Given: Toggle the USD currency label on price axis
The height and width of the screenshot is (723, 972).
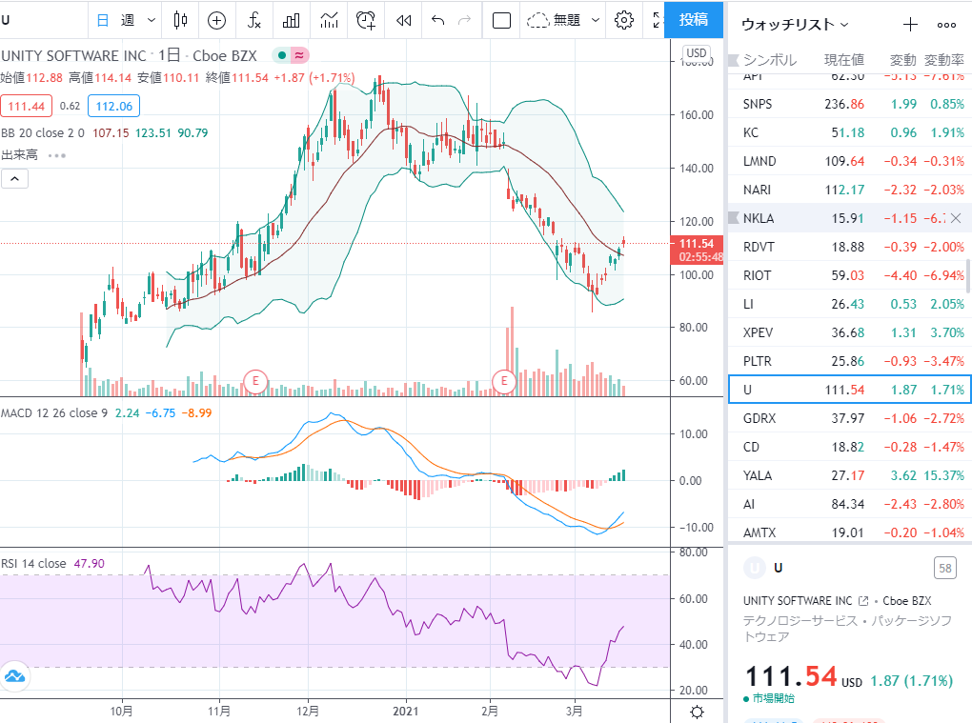Looking at the screenshot, I should (x=697, y=53).
